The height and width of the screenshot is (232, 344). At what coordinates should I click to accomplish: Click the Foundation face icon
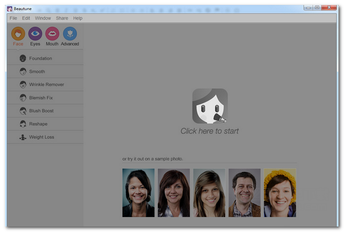pos(23,59)
